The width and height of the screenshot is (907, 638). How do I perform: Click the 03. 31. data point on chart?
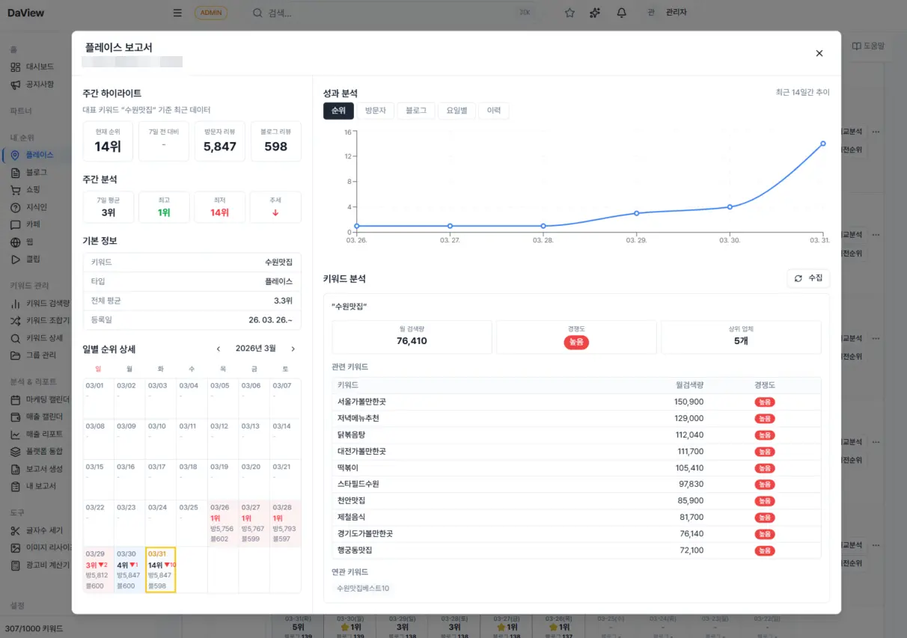tap(822, 144)
